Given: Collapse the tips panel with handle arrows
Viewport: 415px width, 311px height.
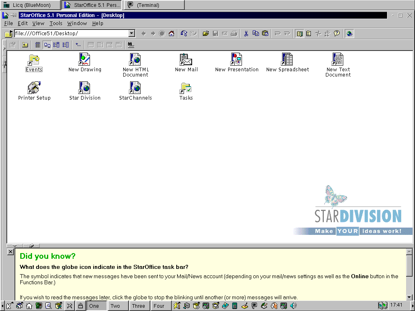Looking at the screenshot, I should tap(15, 246).
